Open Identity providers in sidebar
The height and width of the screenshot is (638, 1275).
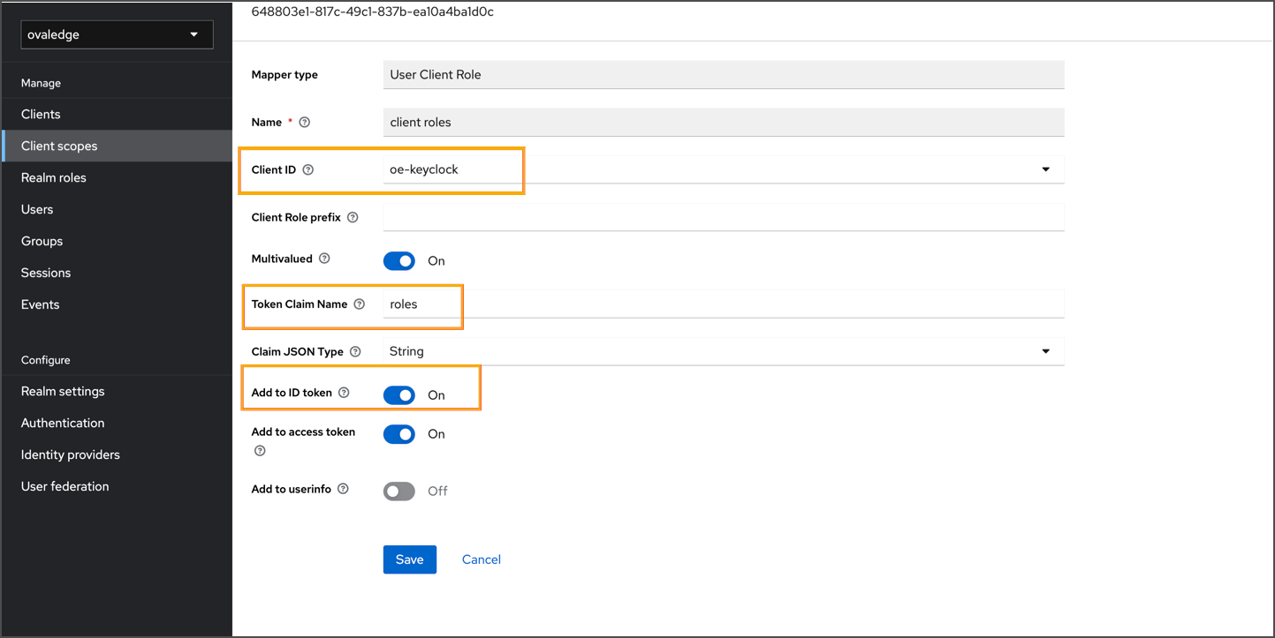(x=71, y=454)
